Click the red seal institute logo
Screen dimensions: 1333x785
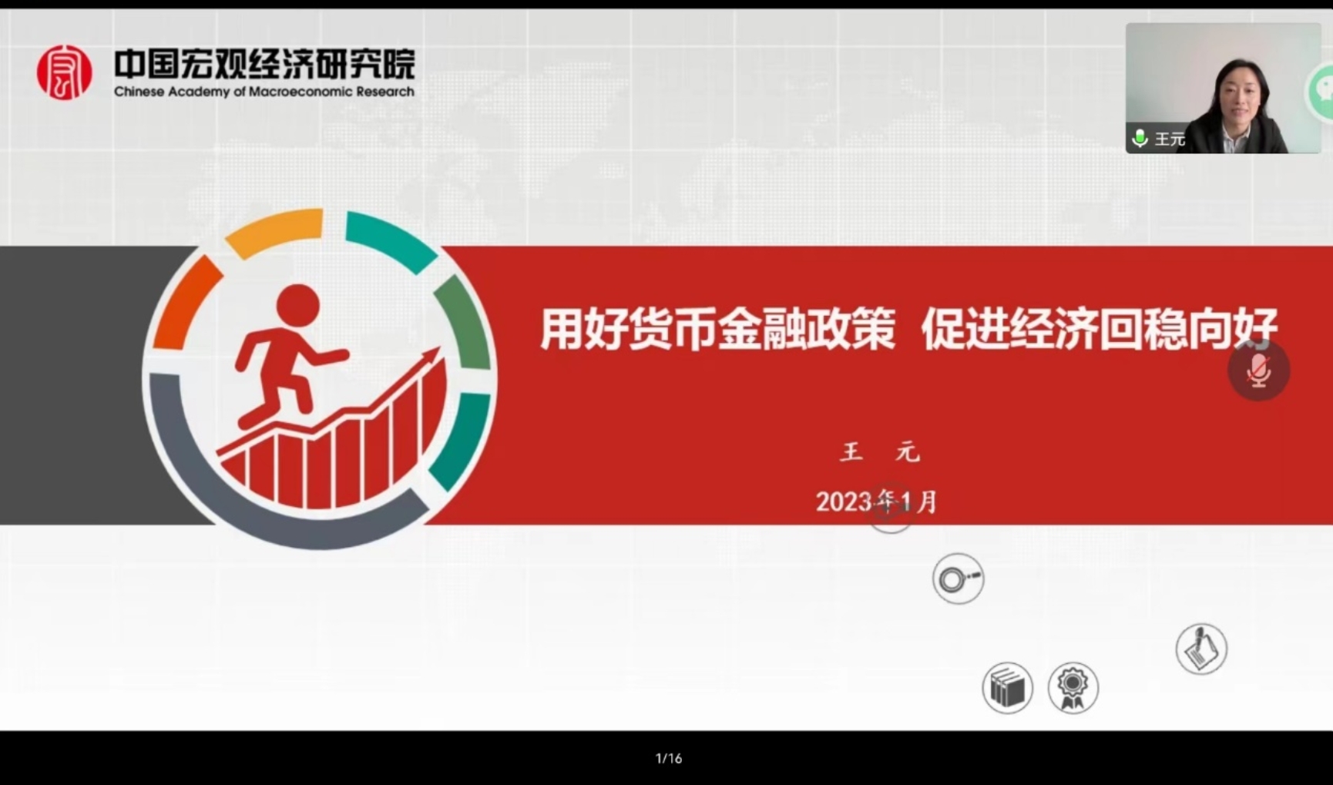(x=64, y=72)
